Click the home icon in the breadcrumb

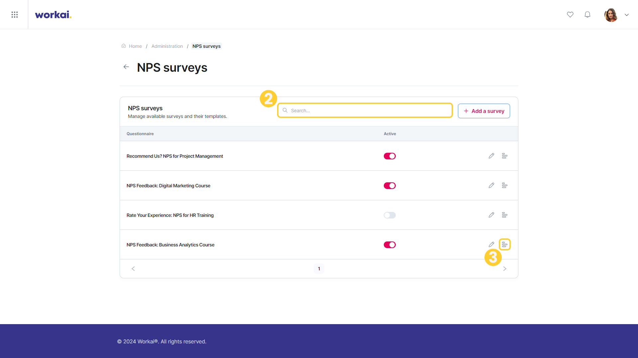pyautogui.click(x=124, y=46)
